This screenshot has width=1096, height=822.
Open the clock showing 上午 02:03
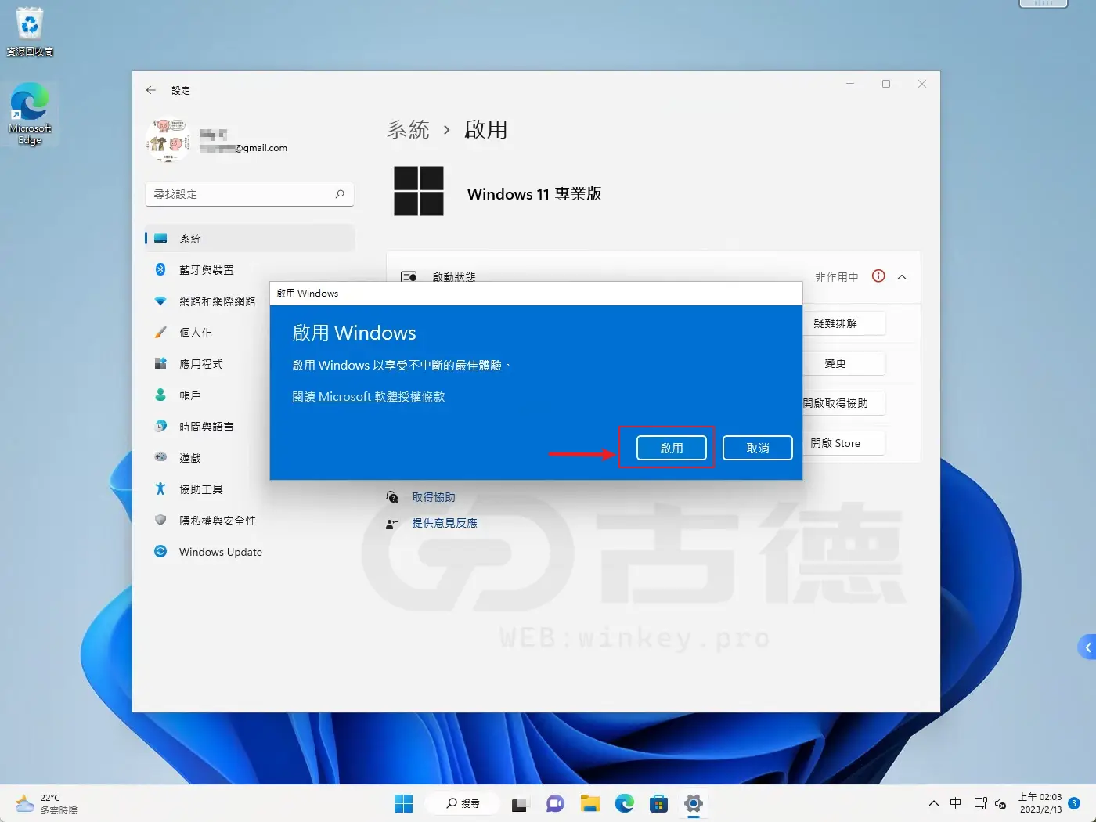[x=1040, y=803]
